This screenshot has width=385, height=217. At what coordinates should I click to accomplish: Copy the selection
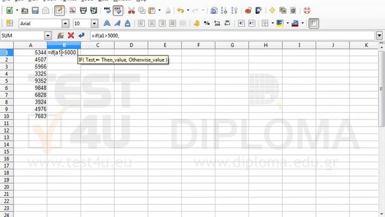pyautogui.click(x=142, y=11)
